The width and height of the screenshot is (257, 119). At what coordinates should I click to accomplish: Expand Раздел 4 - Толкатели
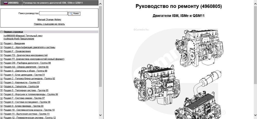[2, 87]
